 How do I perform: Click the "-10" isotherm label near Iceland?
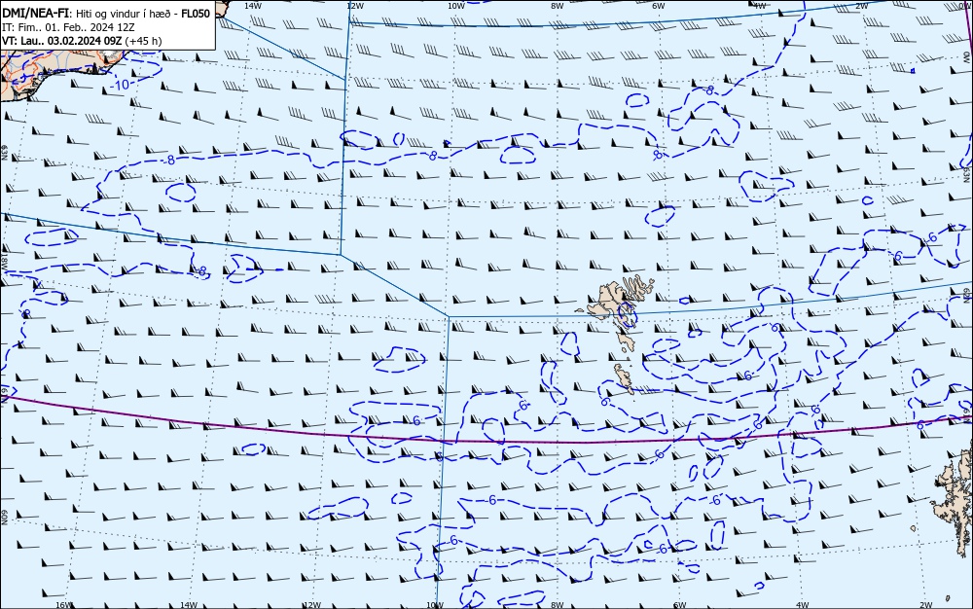121,85
